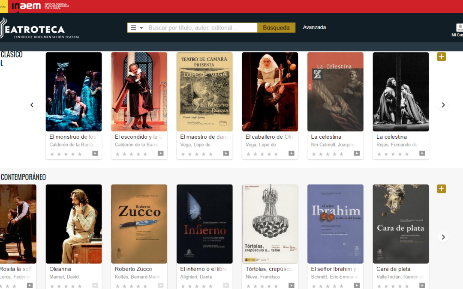Open Rosita la soltera cover thumbnail
Viewport: 463px width, 289px height.
(x=18, y=224)
